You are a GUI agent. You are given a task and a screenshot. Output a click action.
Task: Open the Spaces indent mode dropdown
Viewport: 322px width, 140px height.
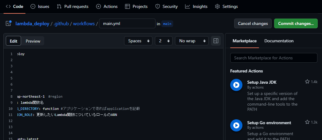tap(138, 41)
